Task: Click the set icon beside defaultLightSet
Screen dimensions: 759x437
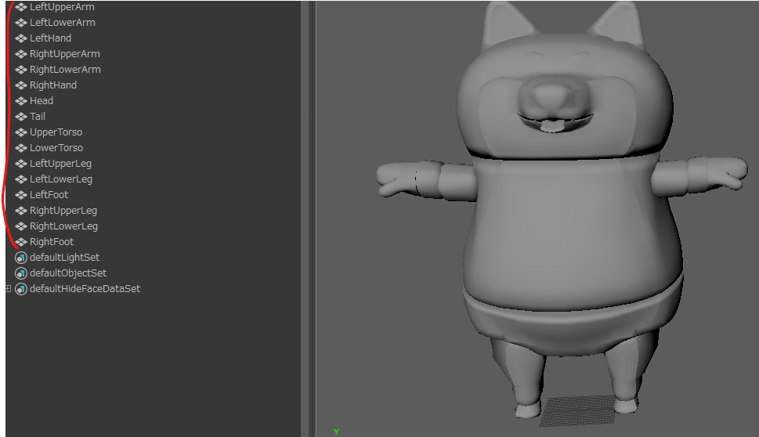Action: [x=21, y=258]
